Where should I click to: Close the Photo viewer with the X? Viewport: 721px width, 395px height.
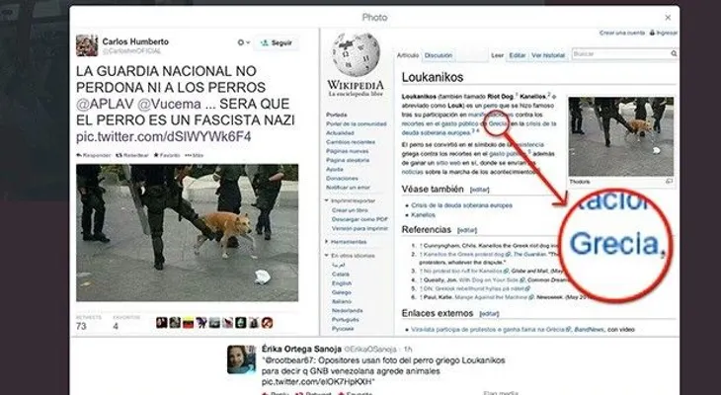668,18
